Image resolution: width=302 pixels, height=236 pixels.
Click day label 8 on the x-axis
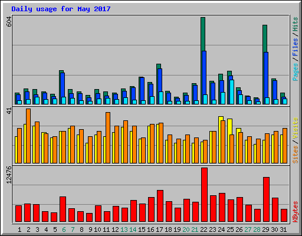tap(81, 230)
